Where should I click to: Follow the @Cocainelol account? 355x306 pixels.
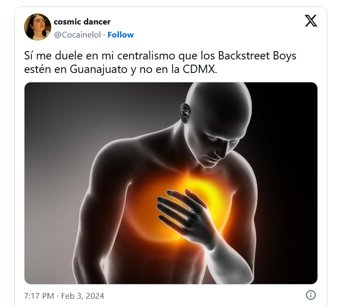(x=121, y=35)
